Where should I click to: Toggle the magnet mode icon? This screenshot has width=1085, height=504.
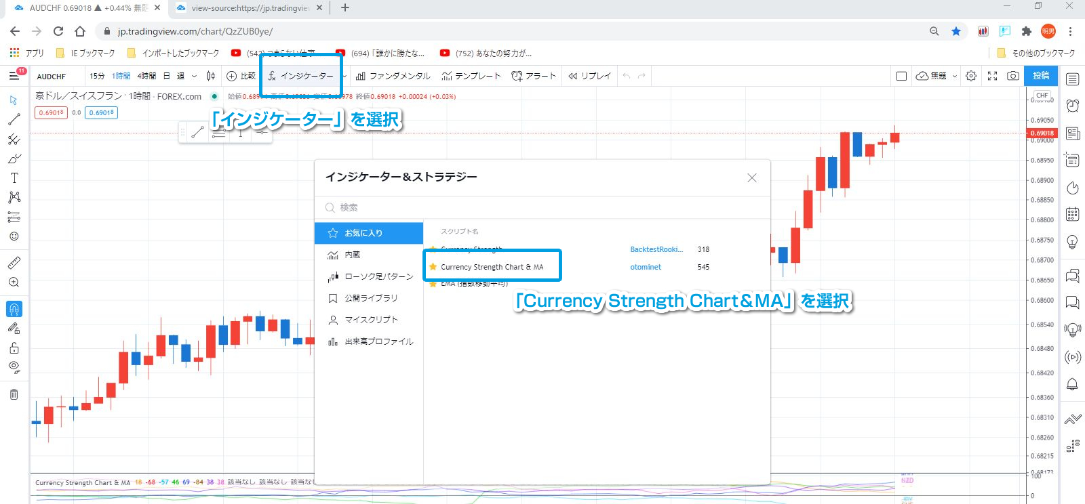pos(14,309)
